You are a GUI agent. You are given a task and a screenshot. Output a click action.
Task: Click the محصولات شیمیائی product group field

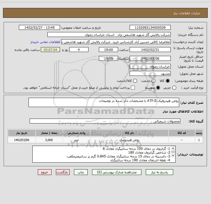click(105, 121)
